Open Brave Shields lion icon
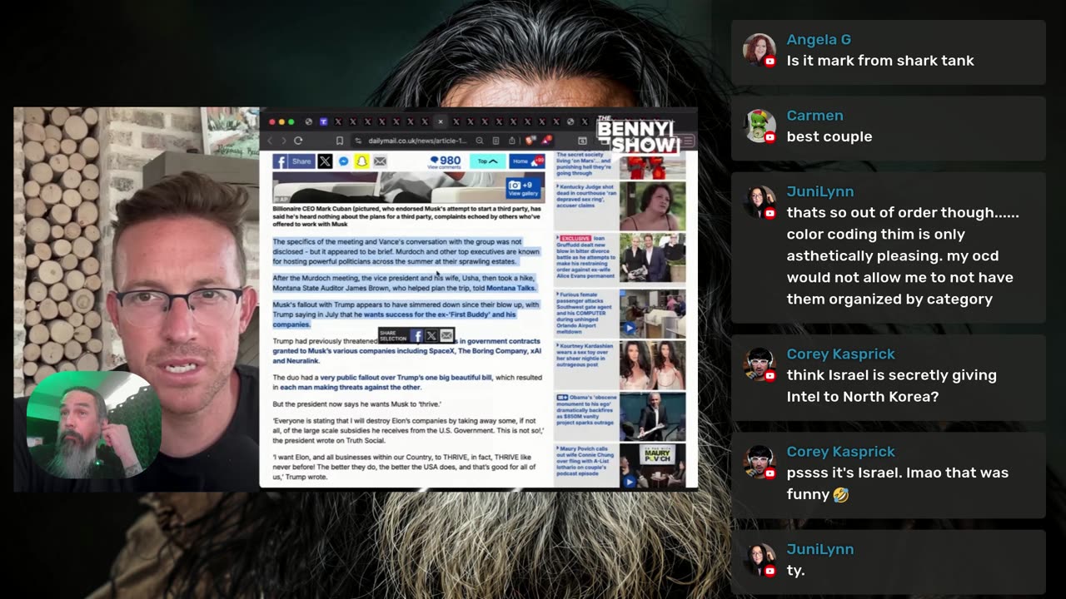Screen dimensions: 1066x599 (x=530, y=141)
